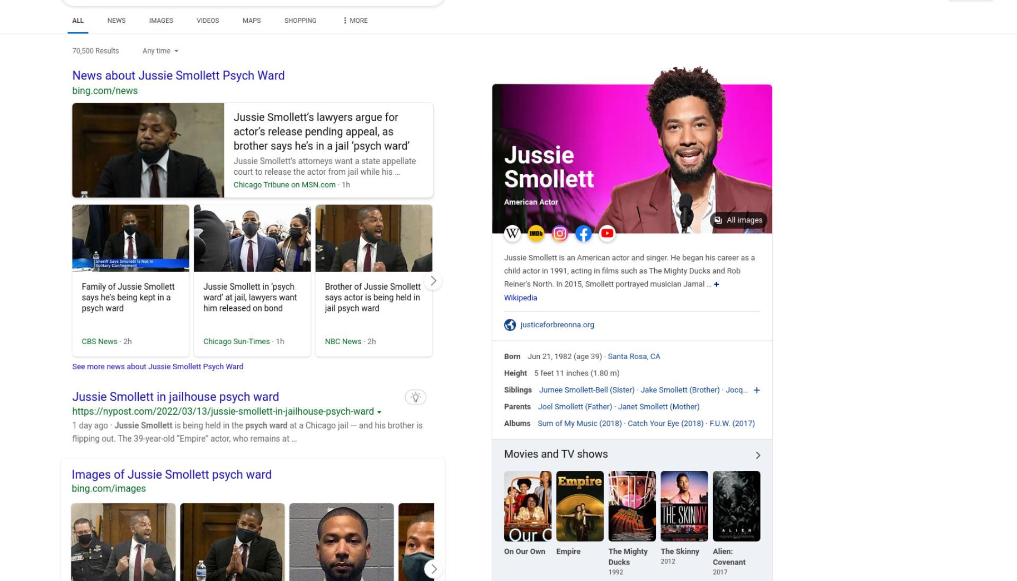
Task: Visit justiceforbreonna.org website link
Action: tap(557, 325)
